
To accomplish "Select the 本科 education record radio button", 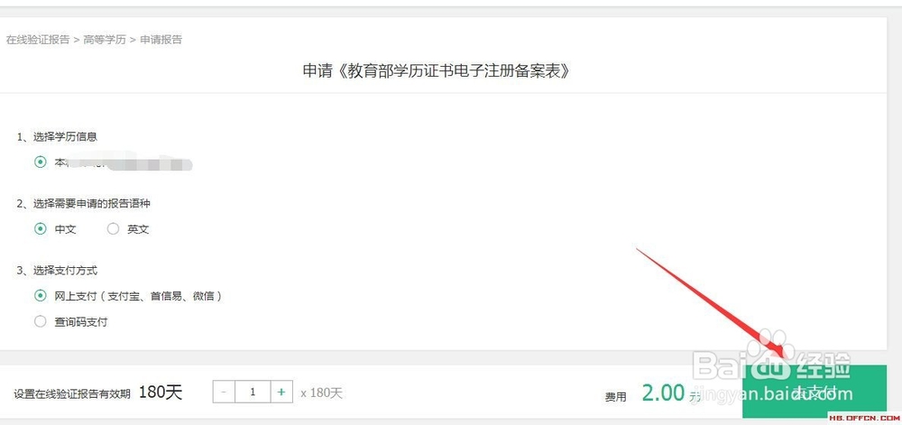I will pyautogui.click(x=41, y=162).
